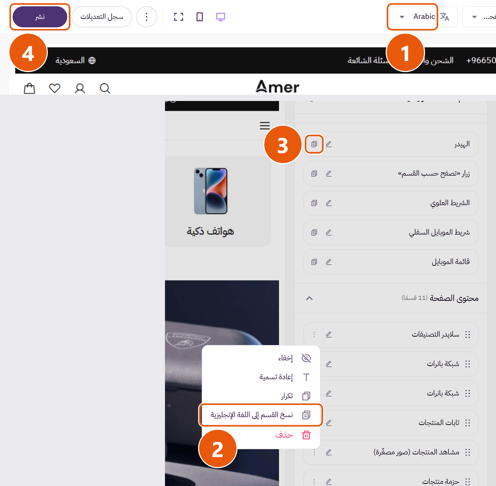The width and height of the screenshot is (496, 486).
Task: Edit تابات المنتجات section
Action: click(x=329, y=423)
